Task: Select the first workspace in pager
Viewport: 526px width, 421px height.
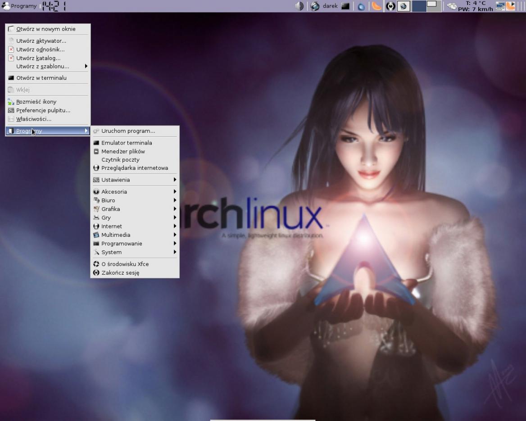Action: (x=419, y=6)
